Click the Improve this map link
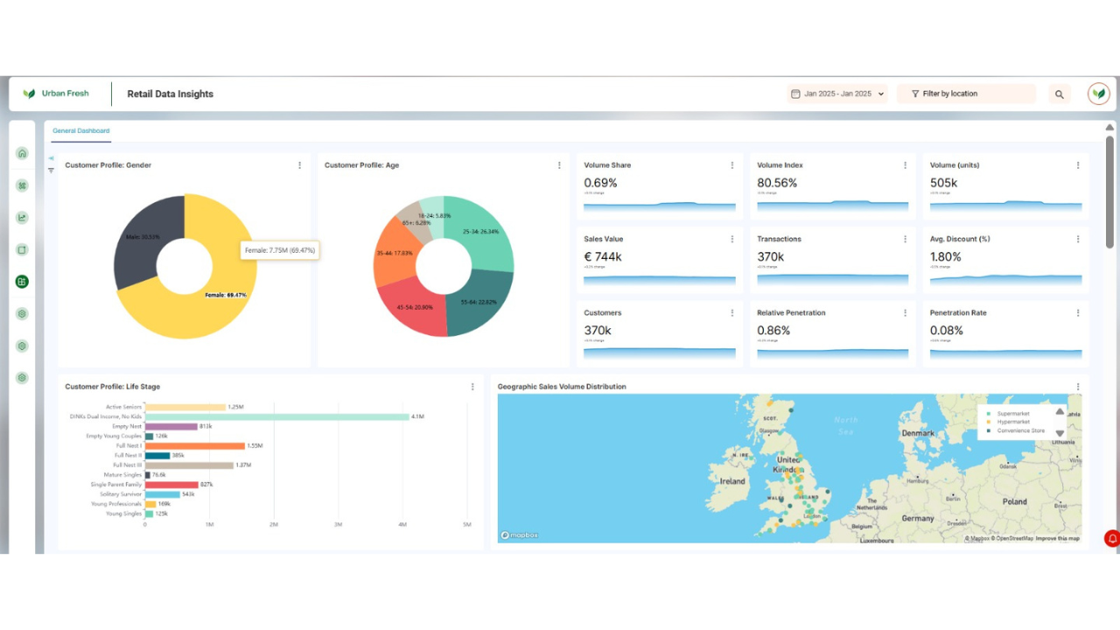Screen dimensions: 1120x630 (1058, 539)
